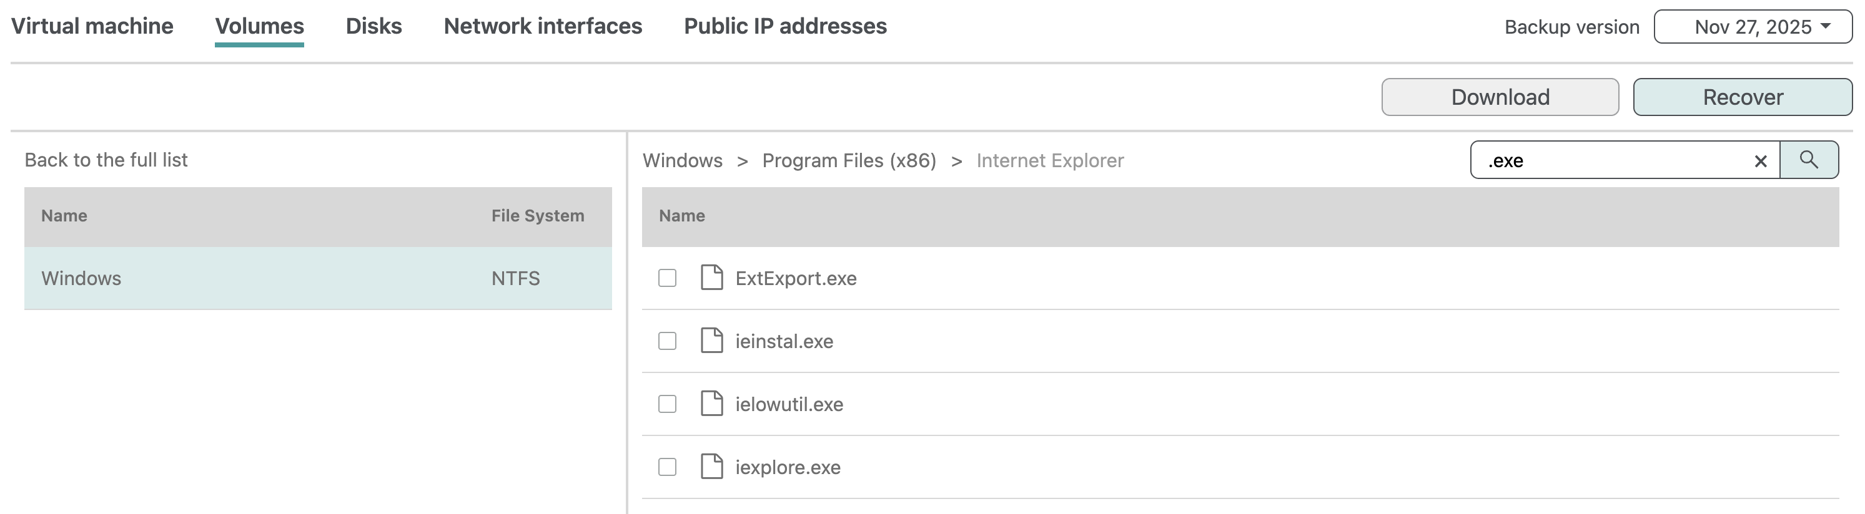The image size is (1865, 514).
Task: Click the magnifier search icon button
Action: coord(1808,160)
